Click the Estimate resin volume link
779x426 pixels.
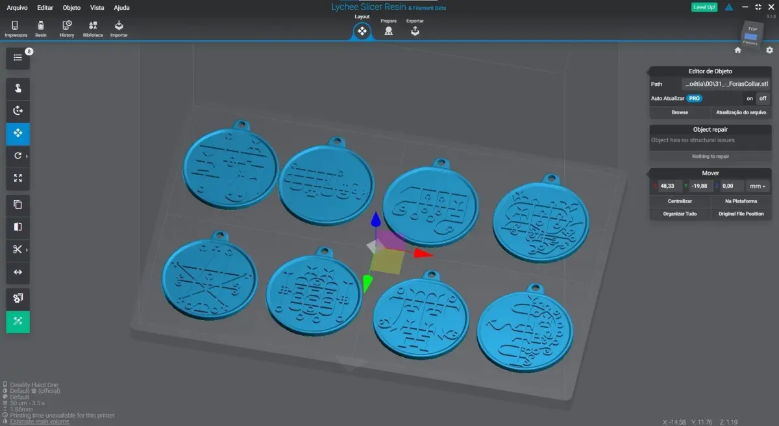coord(40,421)
